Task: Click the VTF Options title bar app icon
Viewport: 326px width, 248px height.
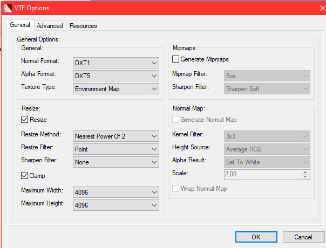Action: tap(8, 8)
